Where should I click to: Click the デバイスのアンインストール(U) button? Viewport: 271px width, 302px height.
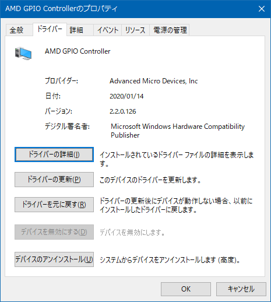(x=54, y=259)
